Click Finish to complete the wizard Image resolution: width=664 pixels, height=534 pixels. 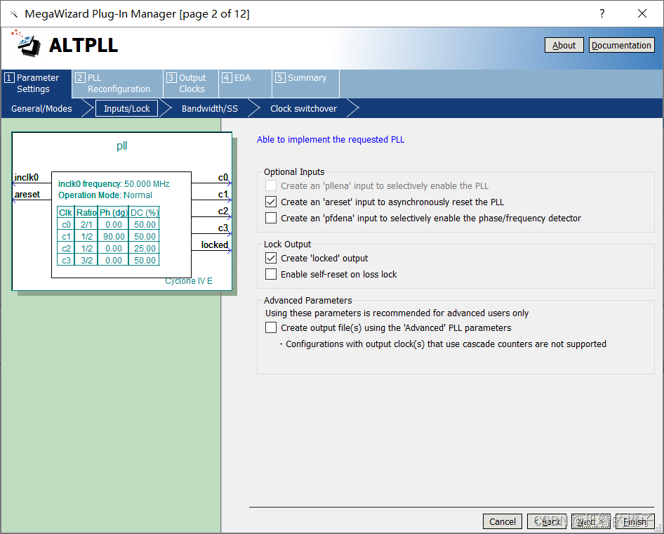(635, 521)
